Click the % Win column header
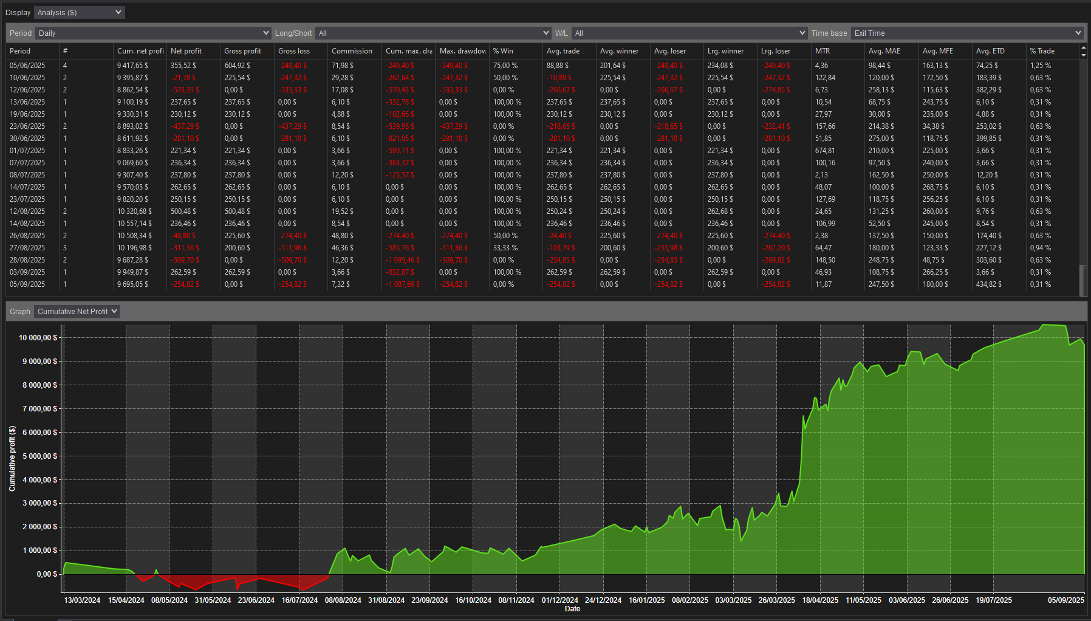1091x621 pixels. [515, 51]
